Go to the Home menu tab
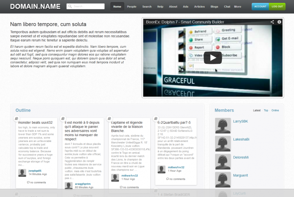This screenshot has height=197, width=294. pos(117,7)
